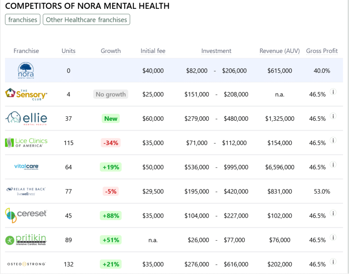The width and height of the screenshot is (349, 274).
Task: Click the info icon in The Sensory Club row
Action: tap(333, 92)
